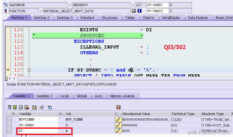Select the MGVTLMNR row selector
Screen dimensions: 233x137
point(9,119)
